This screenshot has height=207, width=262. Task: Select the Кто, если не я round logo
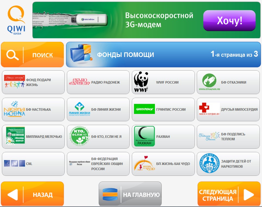(x=80, y=136)
